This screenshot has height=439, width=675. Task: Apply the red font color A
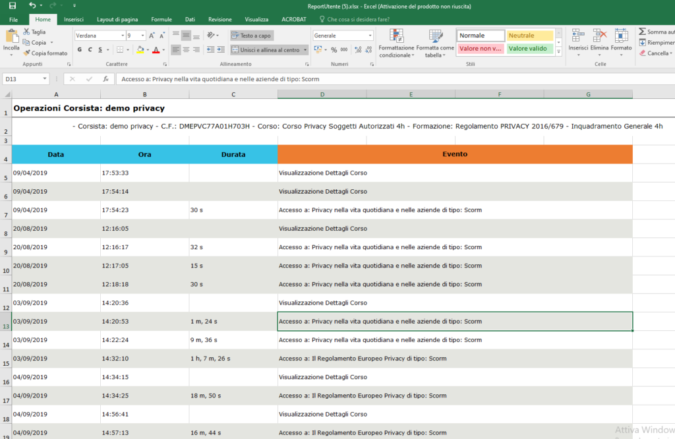(x=156, y=50)
